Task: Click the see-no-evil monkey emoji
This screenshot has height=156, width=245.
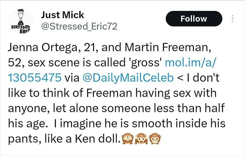Action: click(x=128, y=138)
